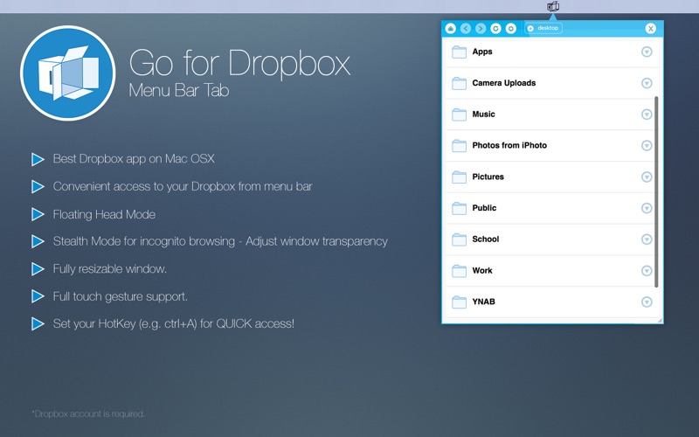Open the Photos from iPhoto name
699x437 pixels.
click(509, 145)
